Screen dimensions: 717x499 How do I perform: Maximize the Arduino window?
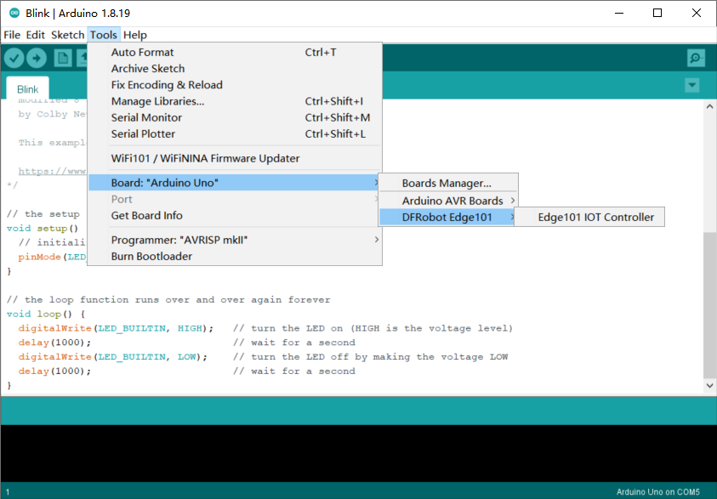pyautogui.click(x=657, y=13)
